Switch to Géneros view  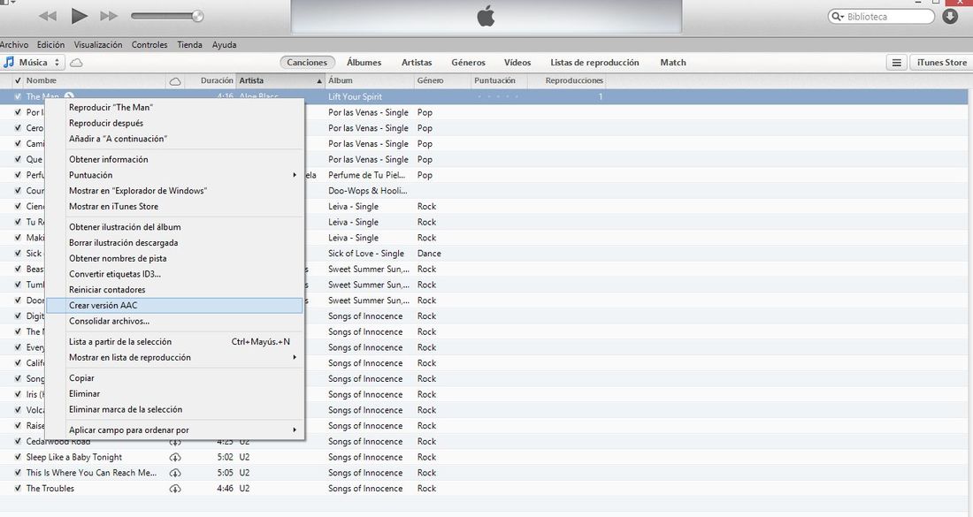[469, 63]
